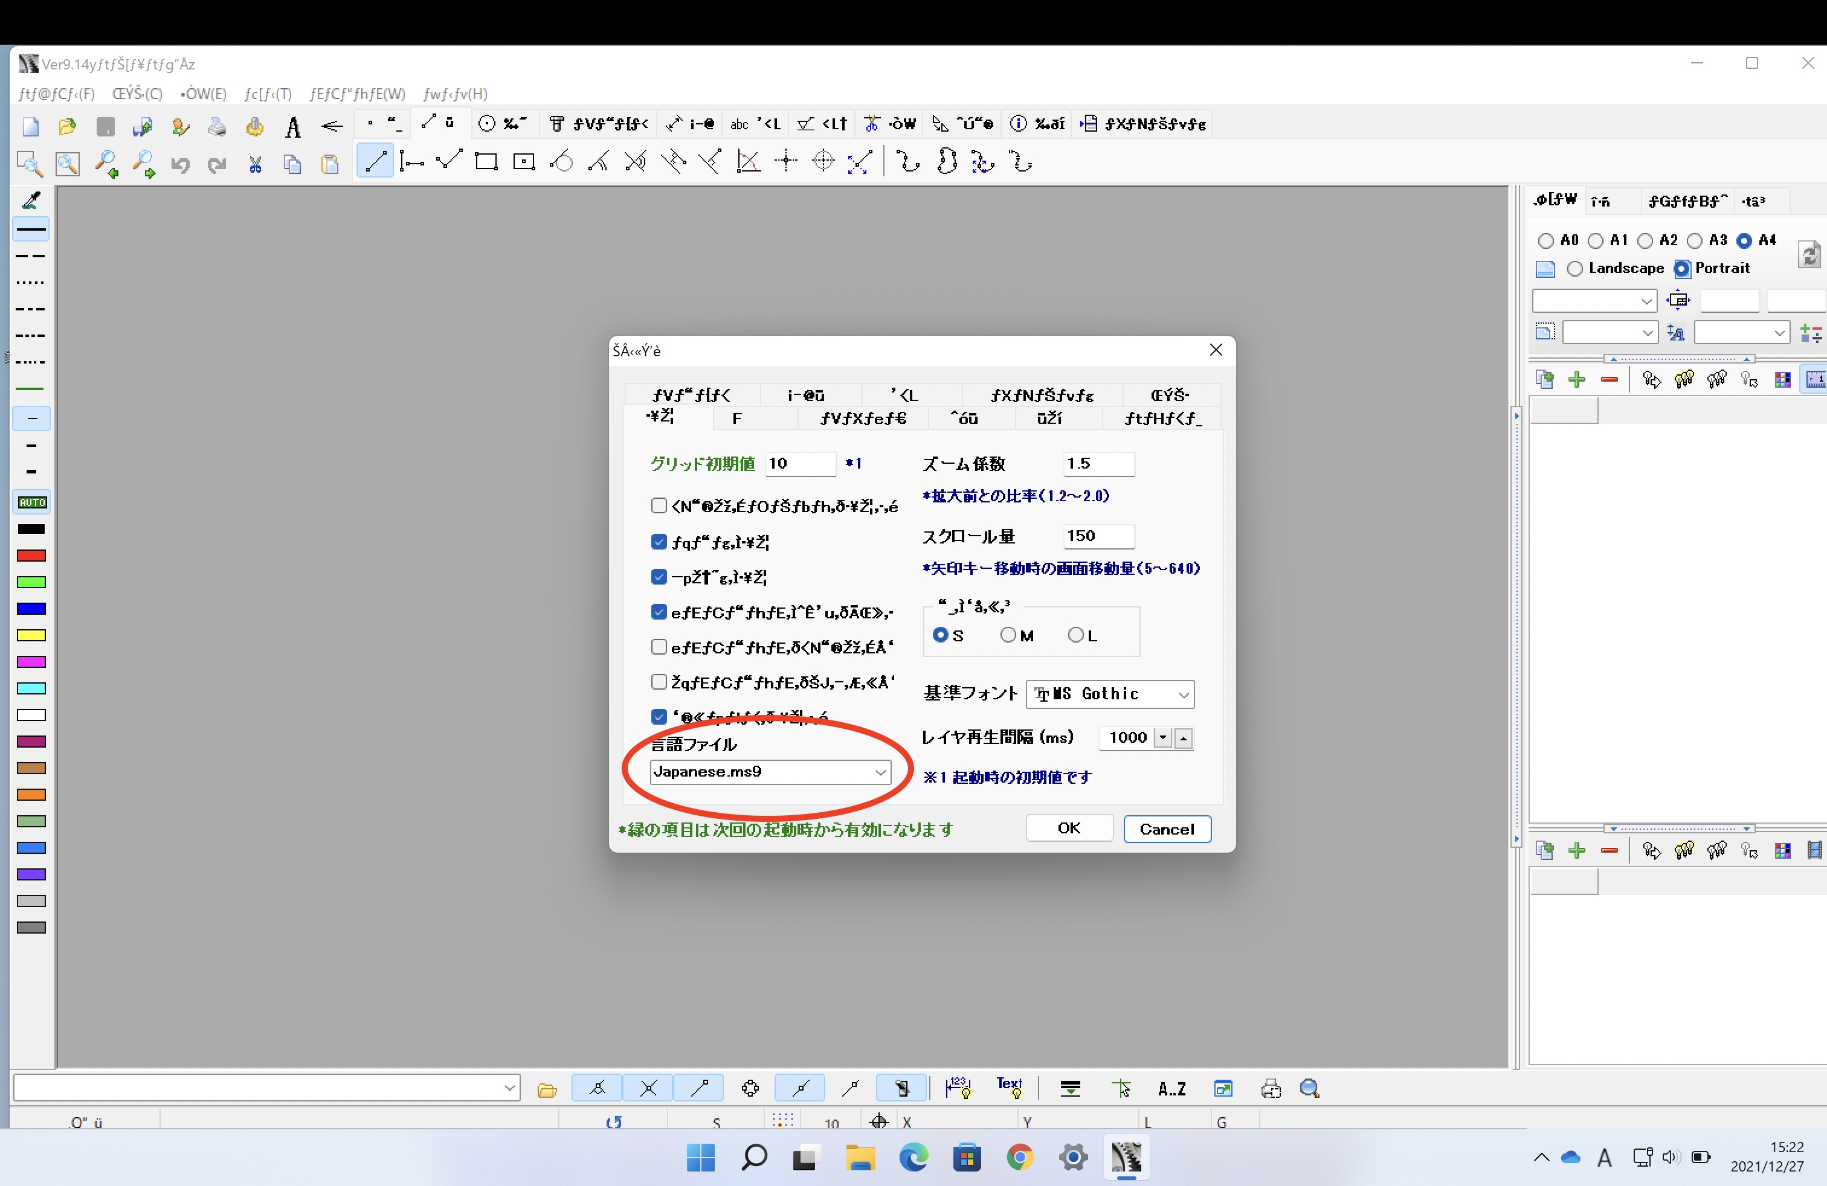Open dropdown beside the layer frame icon
Screen dimensions: 1827x1186
tap(1609, 333)
